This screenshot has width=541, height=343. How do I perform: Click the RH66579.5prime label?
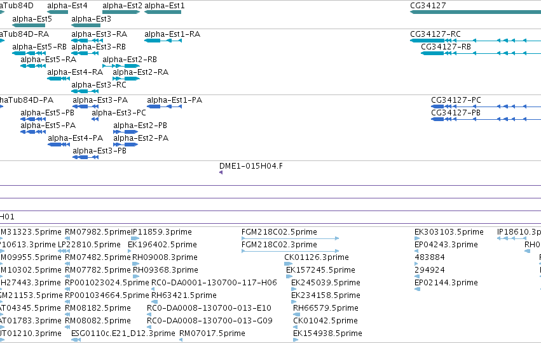325,308
